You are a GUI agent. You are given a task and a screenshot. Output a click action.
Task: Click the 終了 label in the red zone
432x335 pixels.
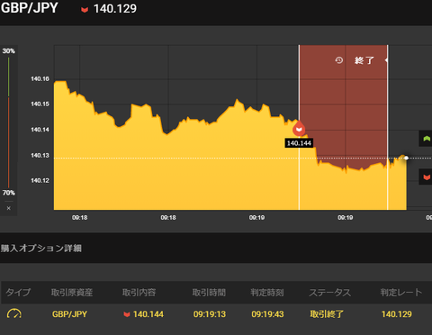(x=364, y=60)
